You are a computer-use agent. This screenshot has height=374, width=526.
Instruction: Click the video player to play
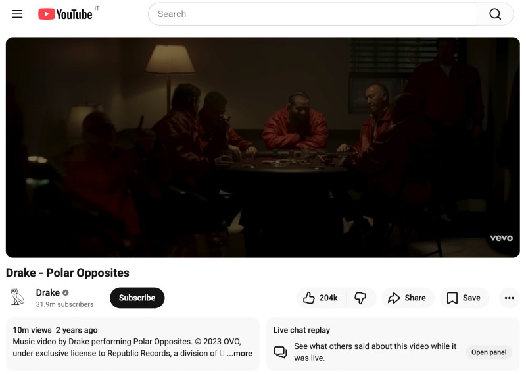(262, 147)
